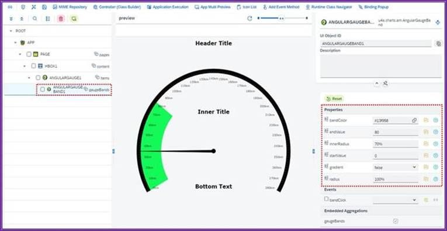Click the pin icon below Description

click(386, 83)
